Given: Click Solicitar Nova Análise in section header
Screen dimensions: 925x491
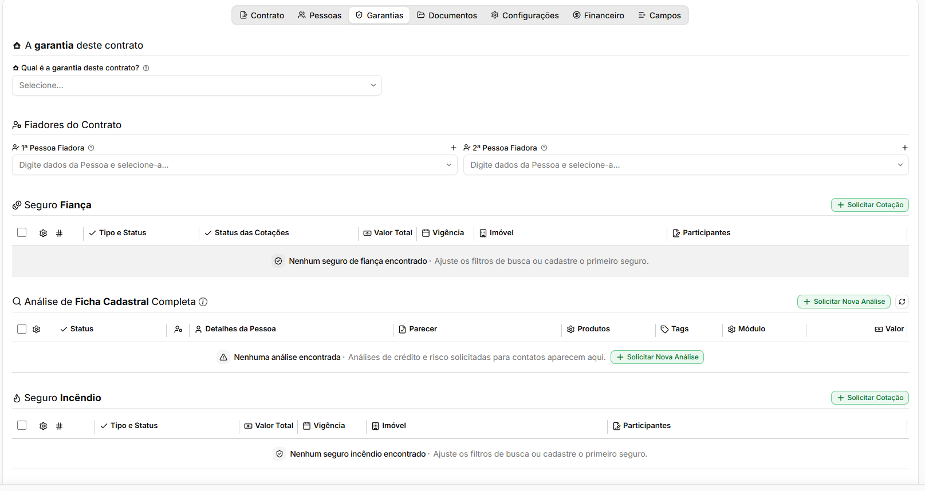Looking at the screenshot, I should [x=844, y=302].
